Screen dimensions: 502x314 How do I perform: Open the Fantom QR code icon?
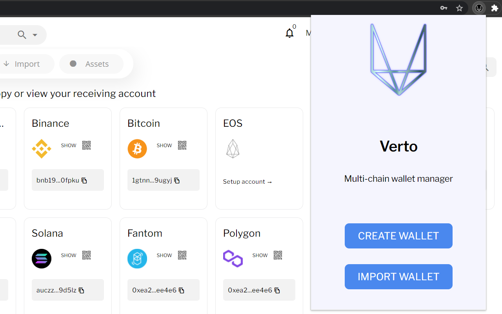point(182,255)
